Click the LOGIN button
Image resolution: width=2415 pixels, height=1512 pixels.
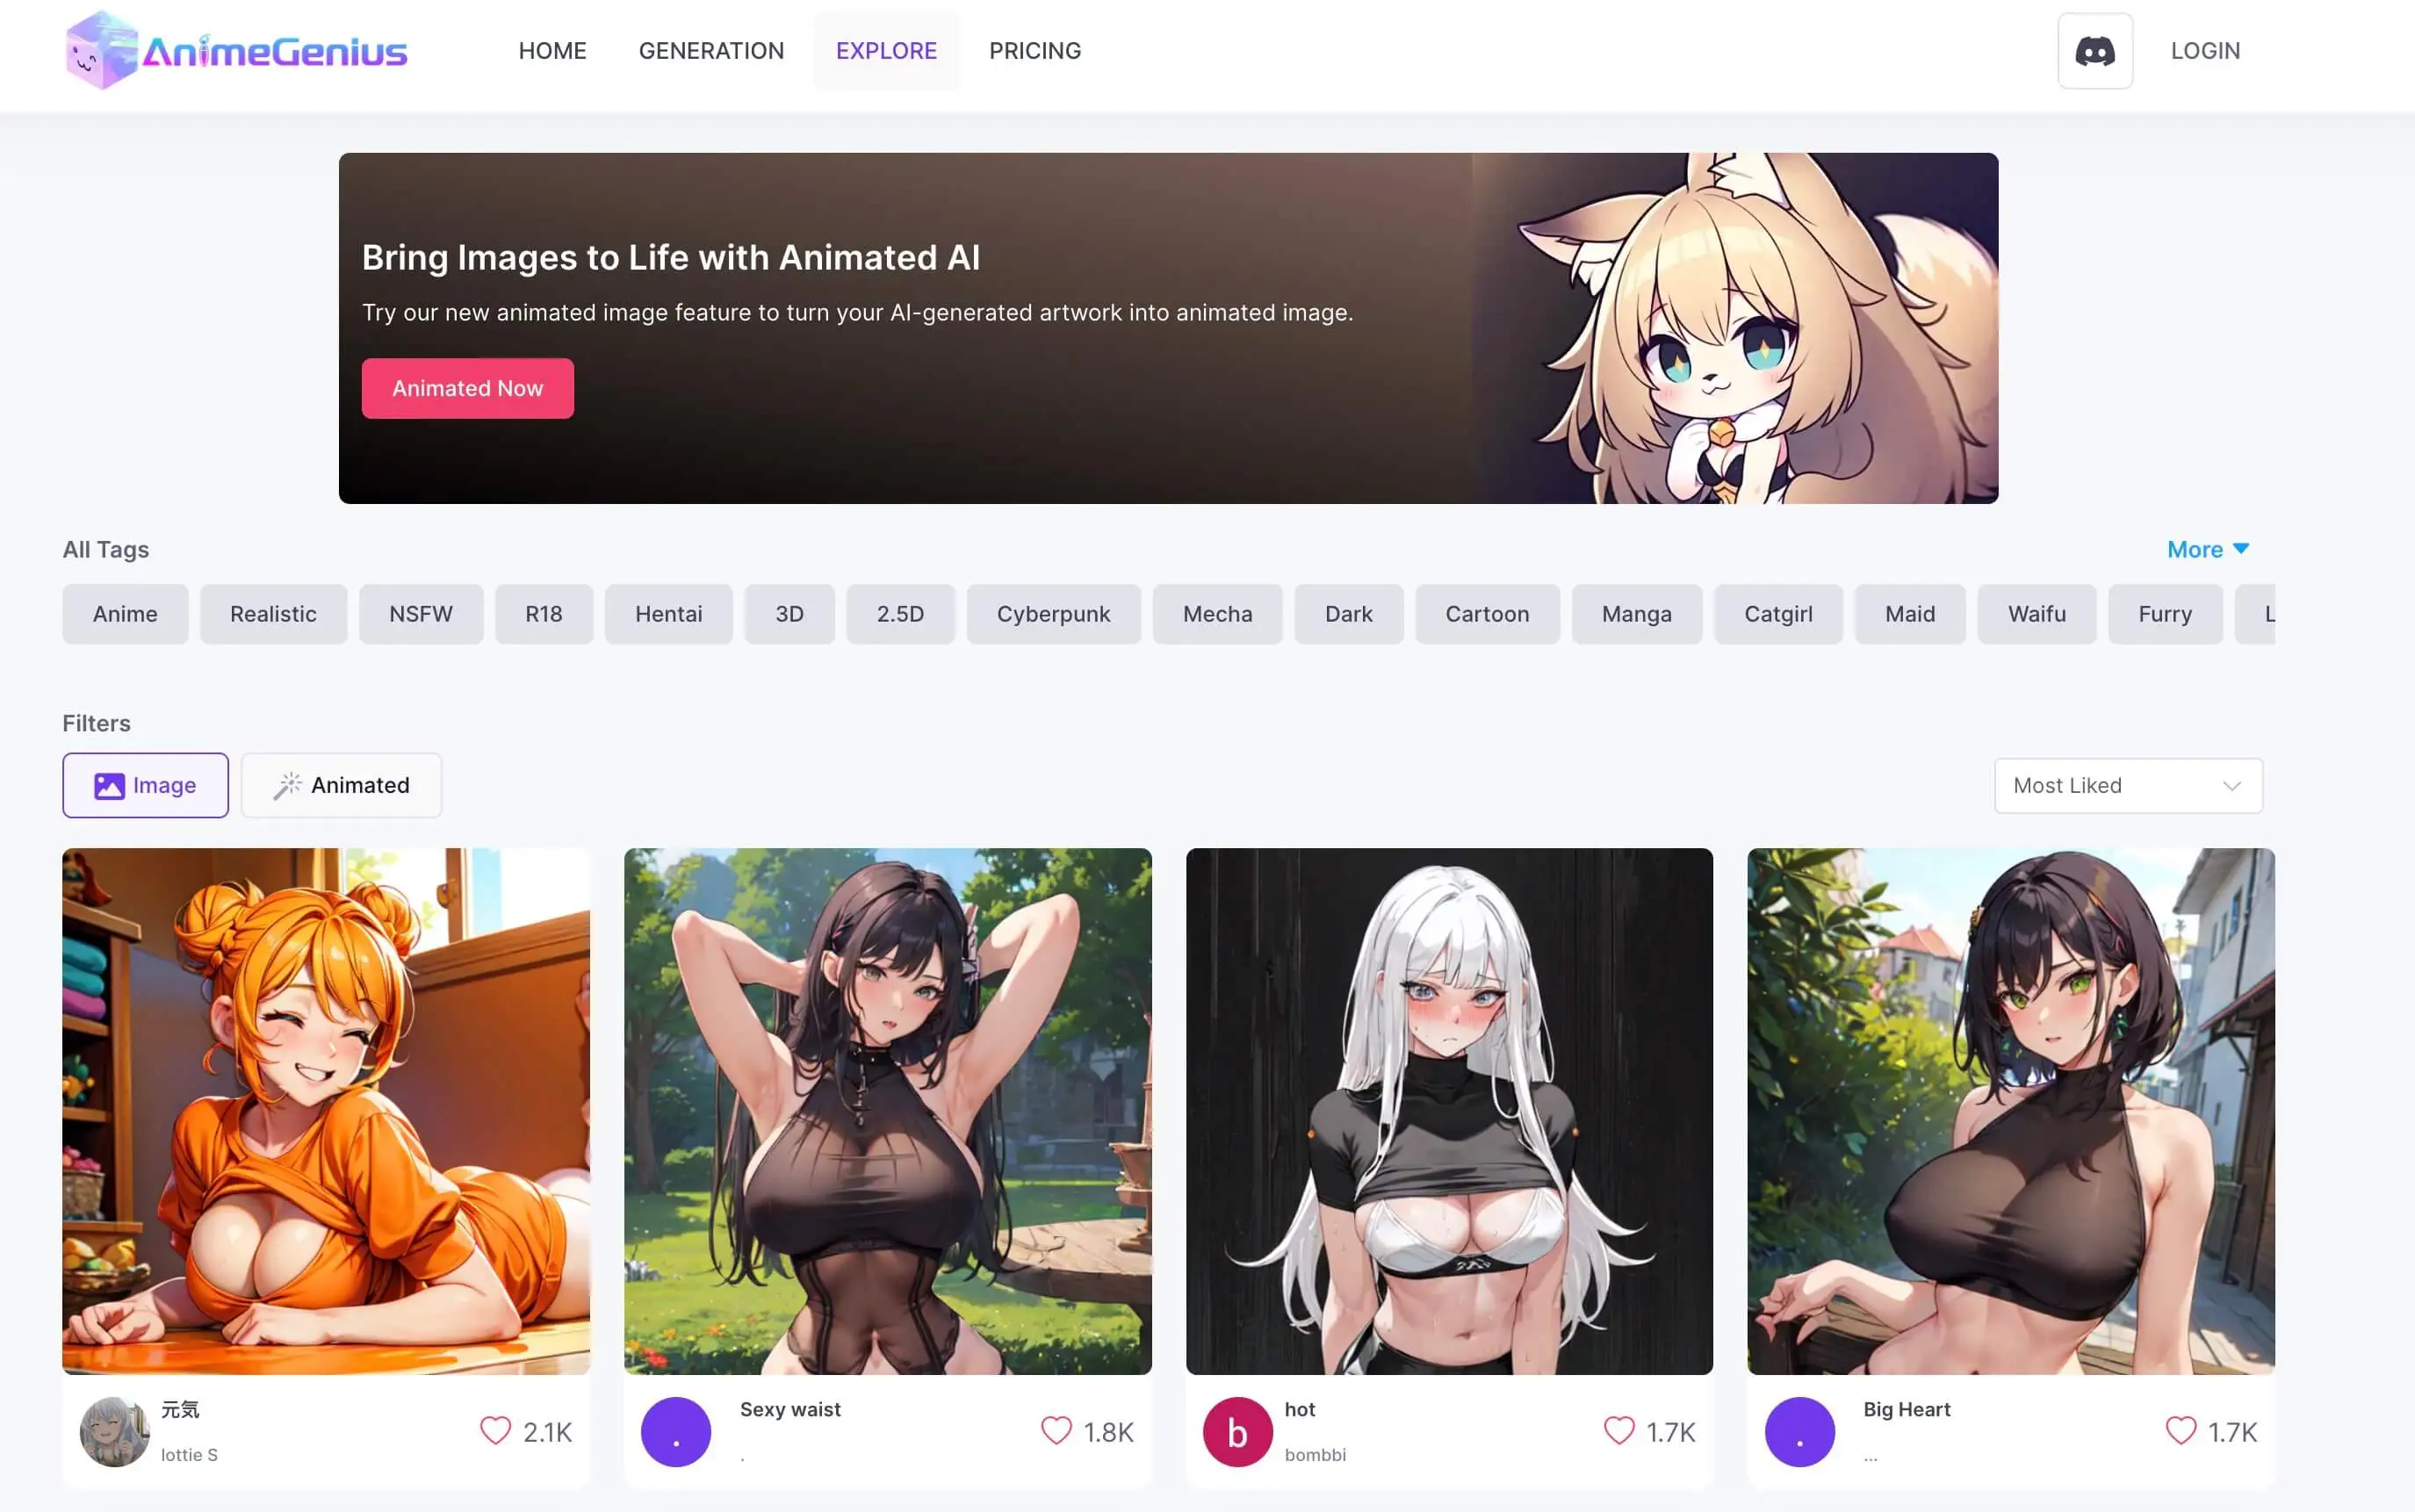(x=2202, y=51)
